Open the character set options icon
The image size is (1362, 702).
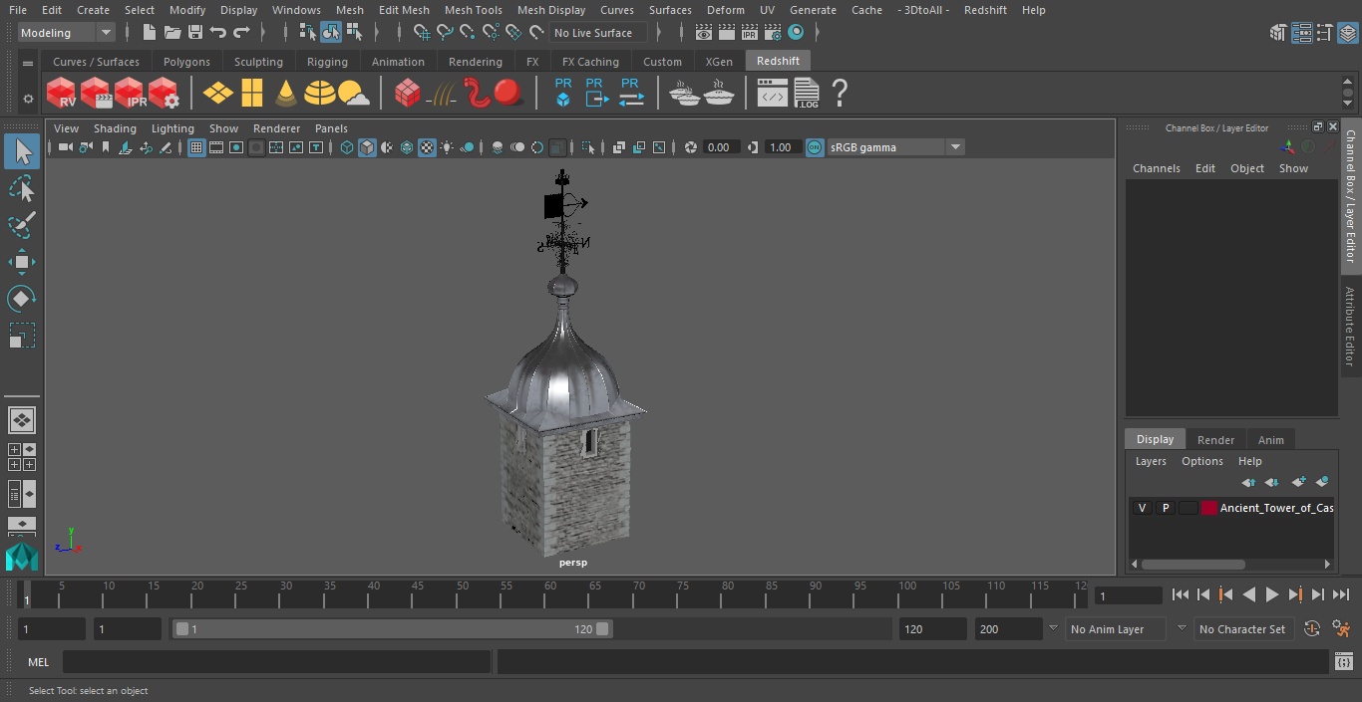(x=1312, y=628)
